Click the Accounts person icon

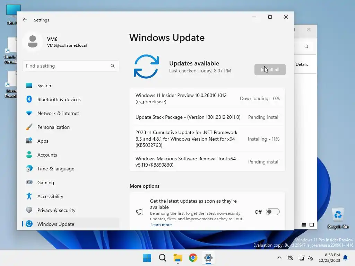tap(29, 154)
